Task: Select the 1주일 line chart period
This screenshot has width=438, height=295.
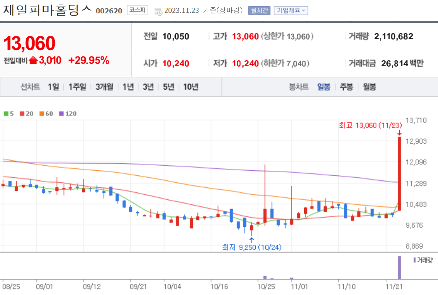Action: pos(78,87)
